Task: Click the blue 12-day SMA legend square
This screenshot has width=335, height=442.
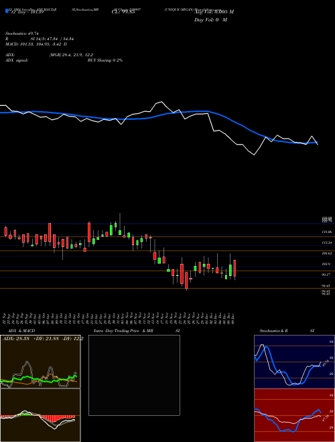Action: [x=7, y=11]
